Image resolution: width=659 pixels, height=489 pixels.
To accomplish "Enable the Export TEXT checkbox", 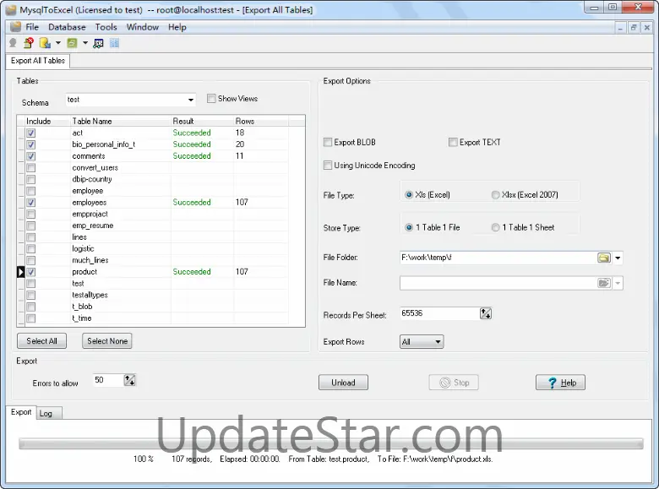I will coord(453,142).
